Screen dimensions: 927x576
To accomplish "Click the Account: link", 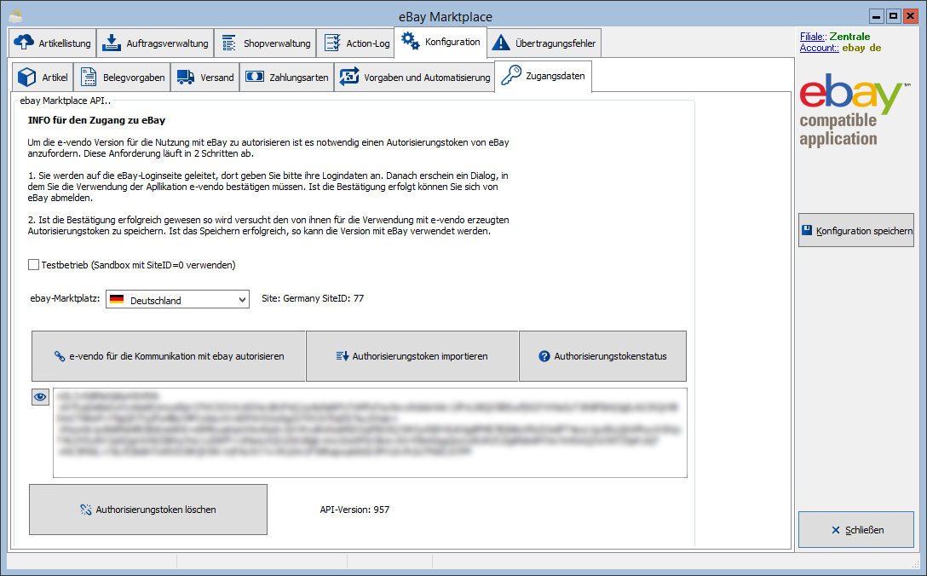I will (820, 48).
